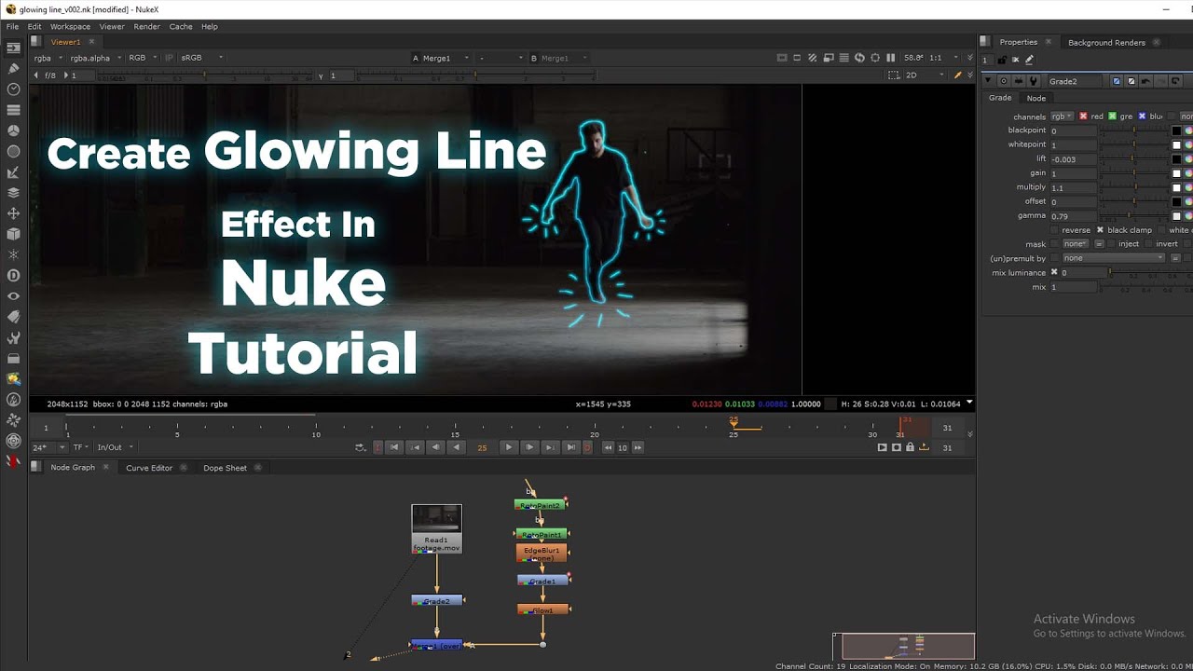Select the Keyer nodes toolbar icon
The image size is (1193, 671).
(x=13, y=172)
